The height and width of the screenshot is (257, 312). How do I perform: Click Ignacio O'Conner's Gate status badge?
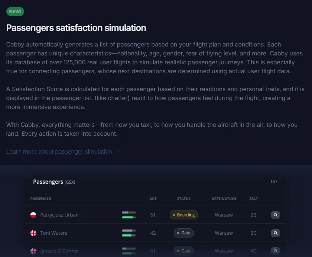(x=184, y=251)
